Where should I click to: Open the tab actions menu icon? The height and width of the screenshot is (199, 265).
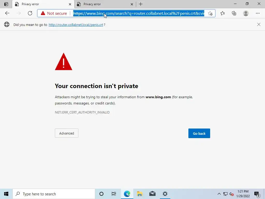pos(6,4)
